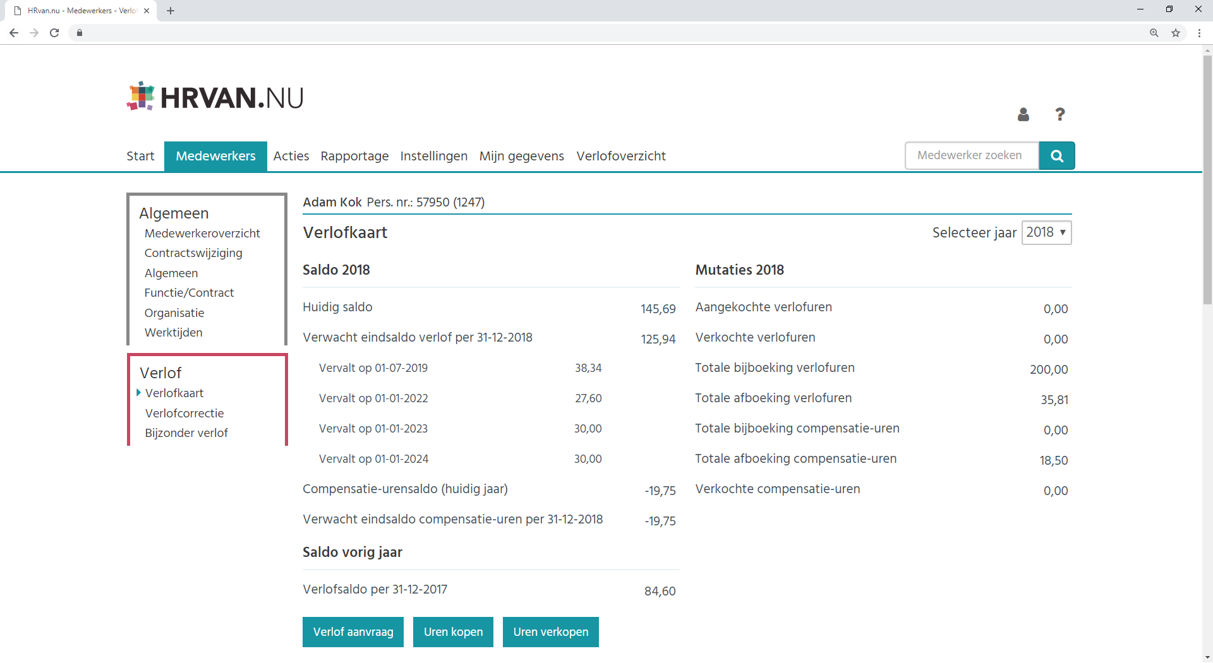The height and width of the screenshot is (663, 1213).
Task: Open Functie/Contract link
Action: 189,293
